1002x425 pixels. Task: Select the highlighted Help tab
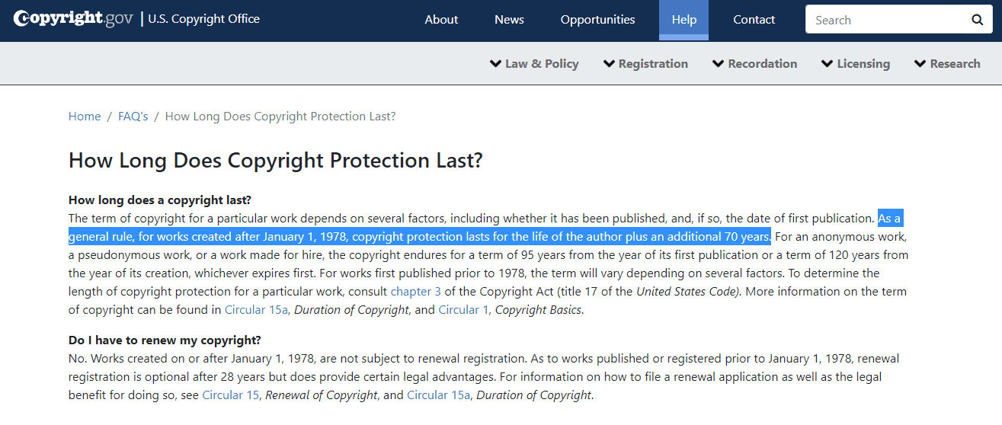pyautogui.click(x=683, y=20)
